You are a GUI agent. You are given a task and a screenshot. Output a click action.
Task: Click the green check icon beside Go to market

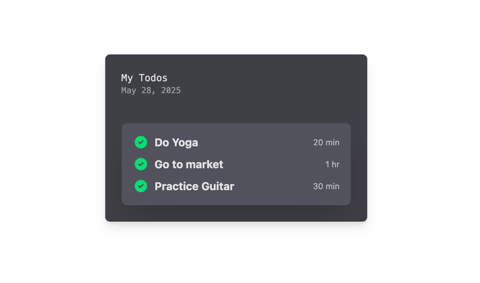[141, 164]
